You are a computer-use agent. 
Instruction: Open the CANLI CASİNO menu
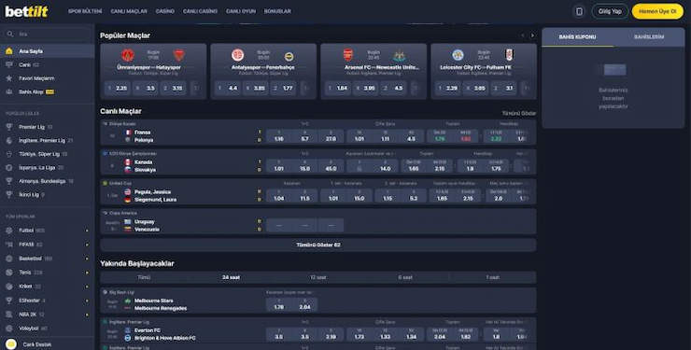(x=200, y=11)
